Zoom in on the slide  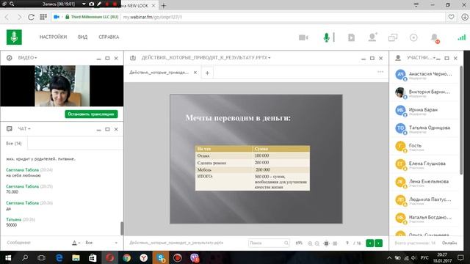[310, 243]
